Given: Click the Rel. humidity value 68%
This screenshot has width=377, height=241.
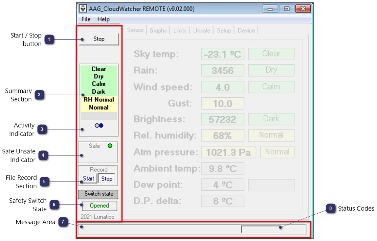Looking at the screenshot, I should click(223, 136).
